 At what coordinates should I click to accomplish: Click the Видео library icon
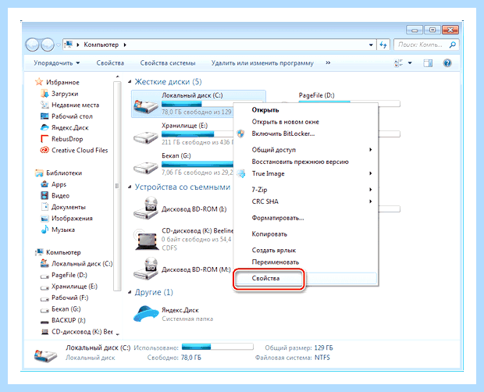coord(44,195)
